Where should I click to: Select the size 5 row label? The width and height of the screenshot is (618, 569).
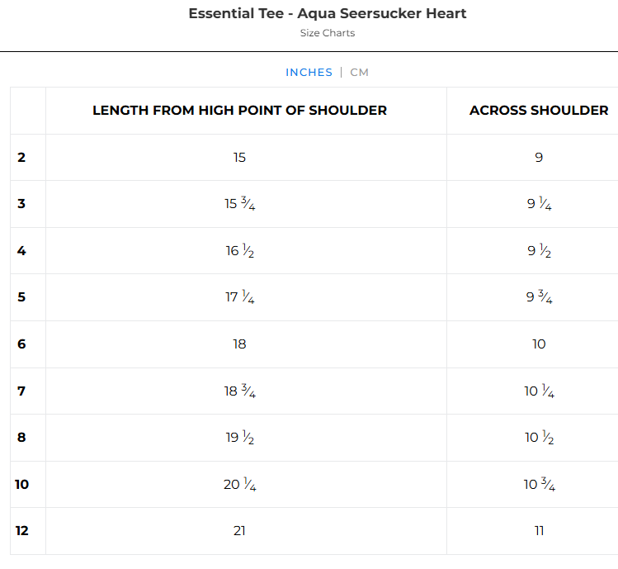tap(21, 297)
